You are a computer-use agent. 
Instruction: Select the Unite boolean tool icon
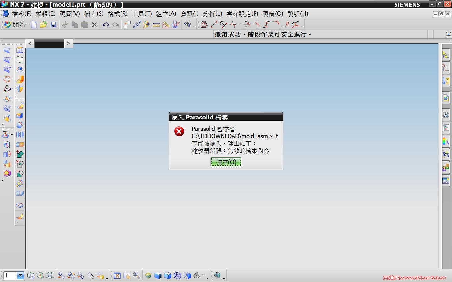20,154
